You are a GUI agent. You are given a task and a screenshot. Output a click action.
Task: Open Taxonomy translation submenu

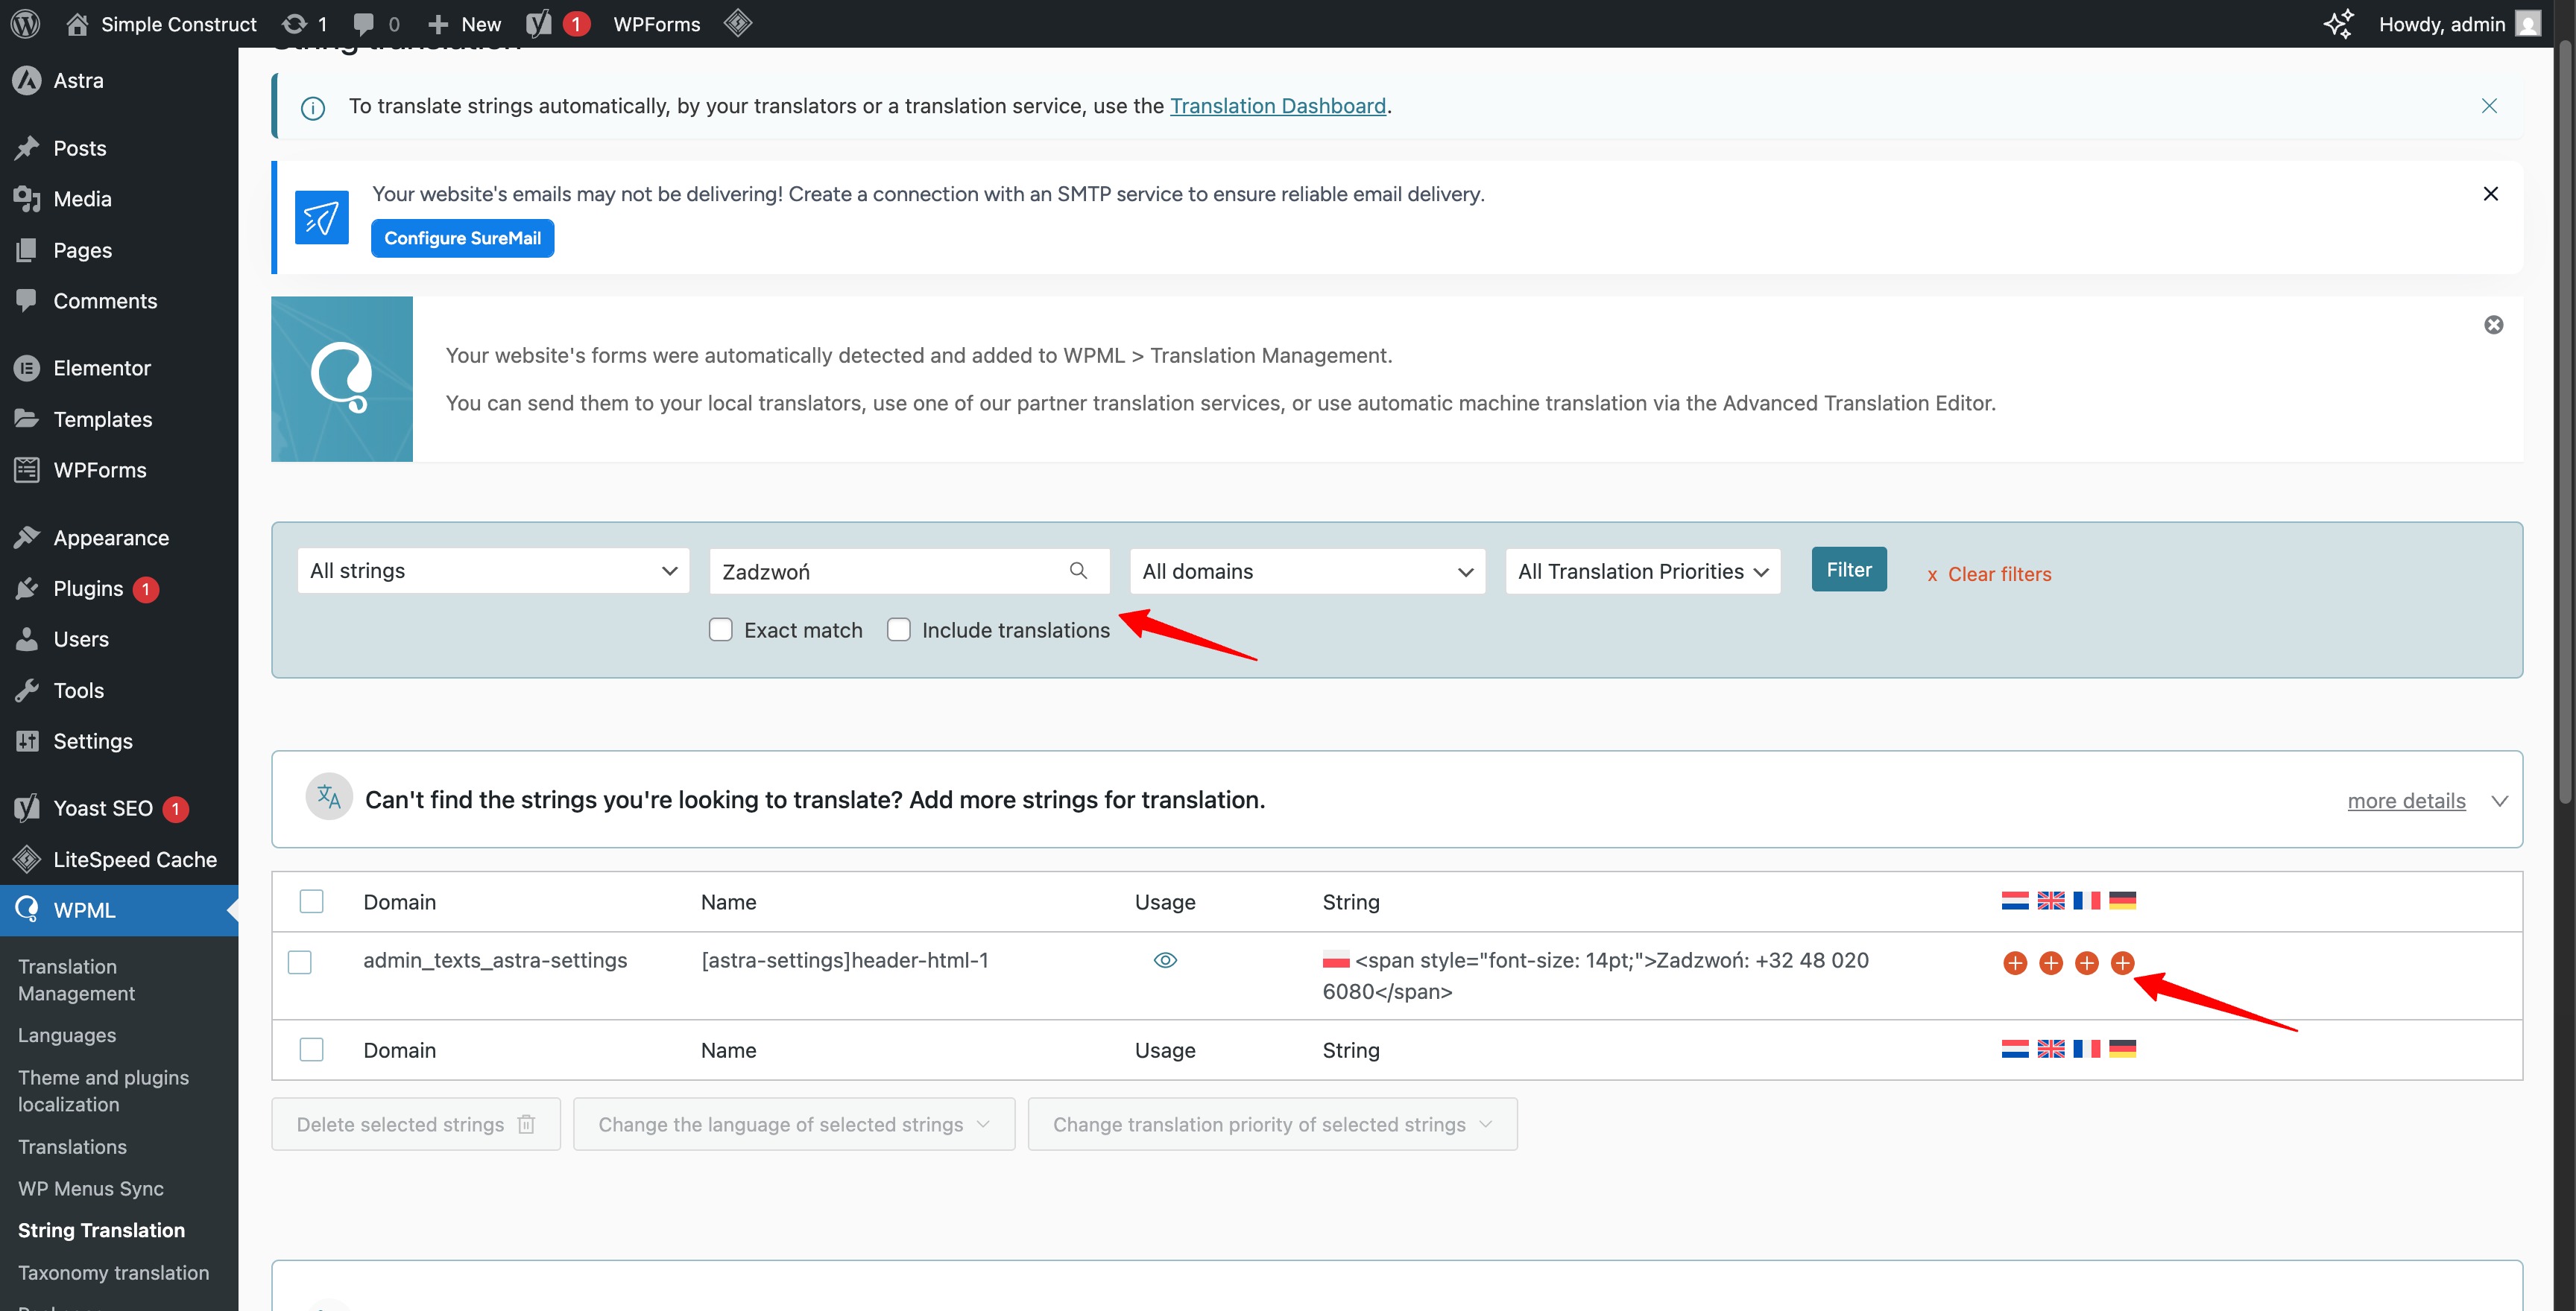[x=113, y=1272]
